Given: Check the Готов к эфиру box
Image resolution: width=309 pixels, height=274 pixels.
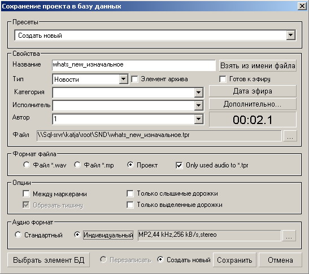Looking at the screenshot, I should click(223, 79).
